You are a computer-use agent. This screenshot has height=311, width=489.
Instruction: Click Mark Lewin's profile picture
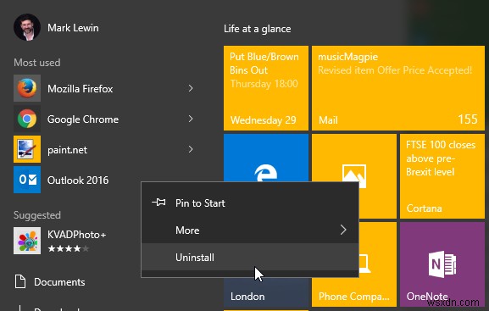coord(27,27)
